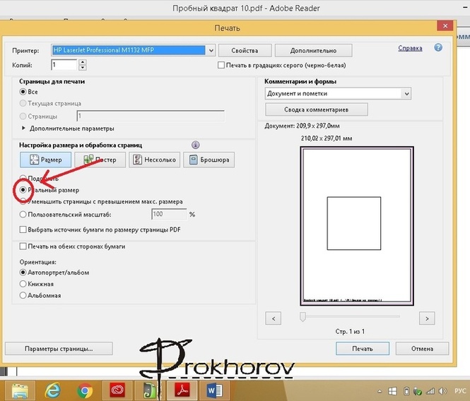Click the blue help question mark icon
The width and height of the screenshot is (470, 401).
(x=438, y=48)
